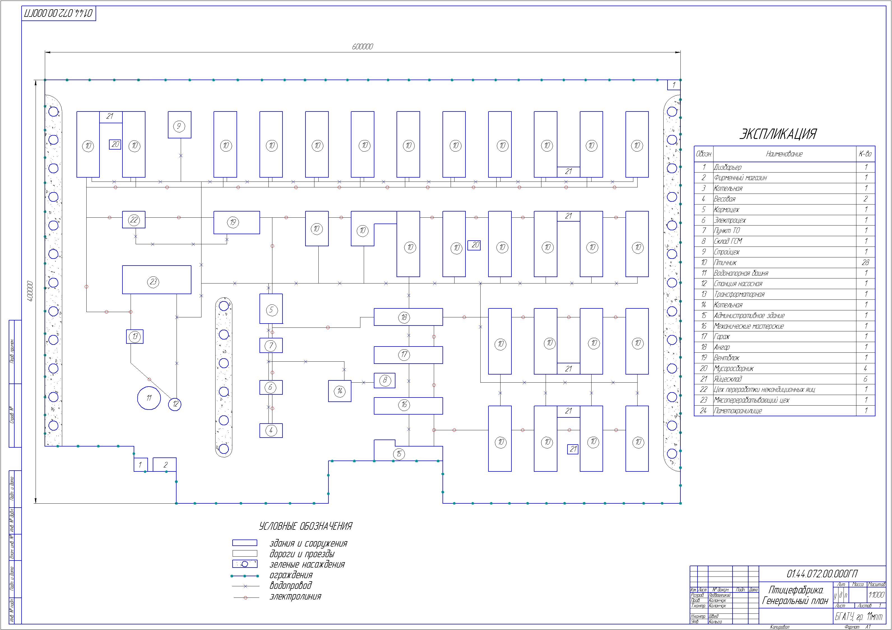Image resolution: width=892 pixels, height=630 pixels.
Task: Select building 6 on the plan
Action: pos(271,387)
